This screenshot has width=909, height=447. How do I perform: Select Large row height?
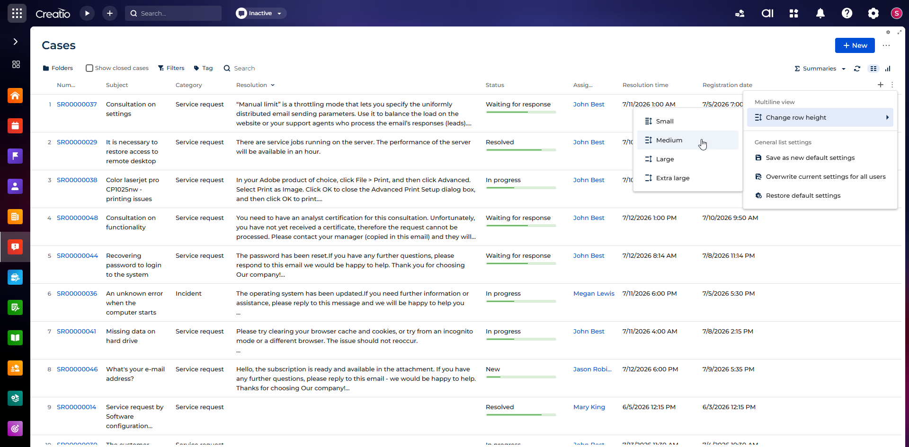pyautogui.click(x=687, y=159)
